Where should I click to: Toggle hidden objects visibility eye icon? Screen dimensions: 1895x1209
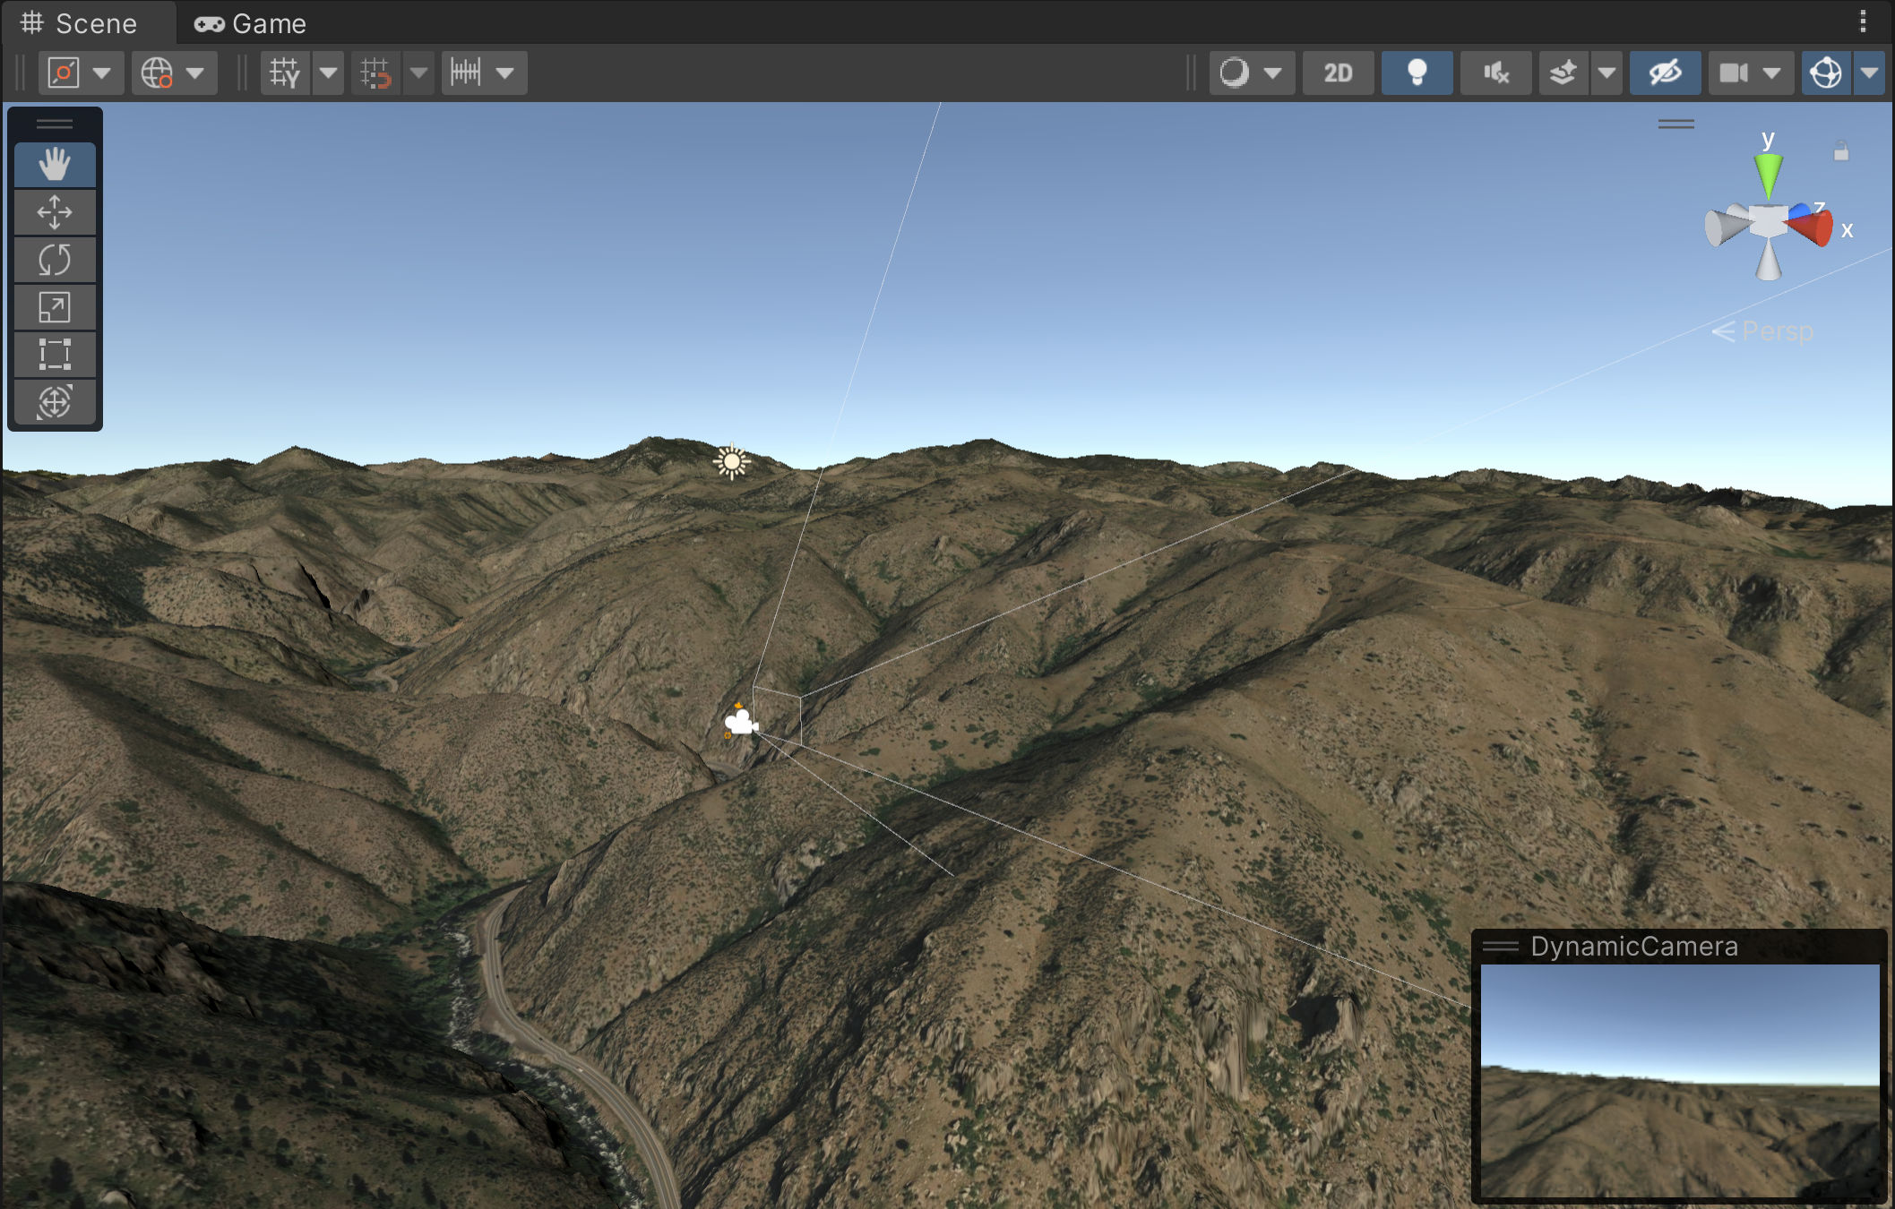(1665, 73)
